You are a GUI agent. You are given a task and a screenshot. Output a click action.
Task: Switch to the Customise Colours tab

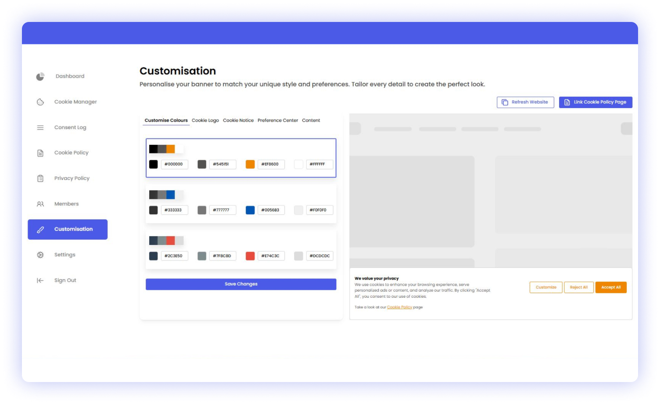pos(166,120)
